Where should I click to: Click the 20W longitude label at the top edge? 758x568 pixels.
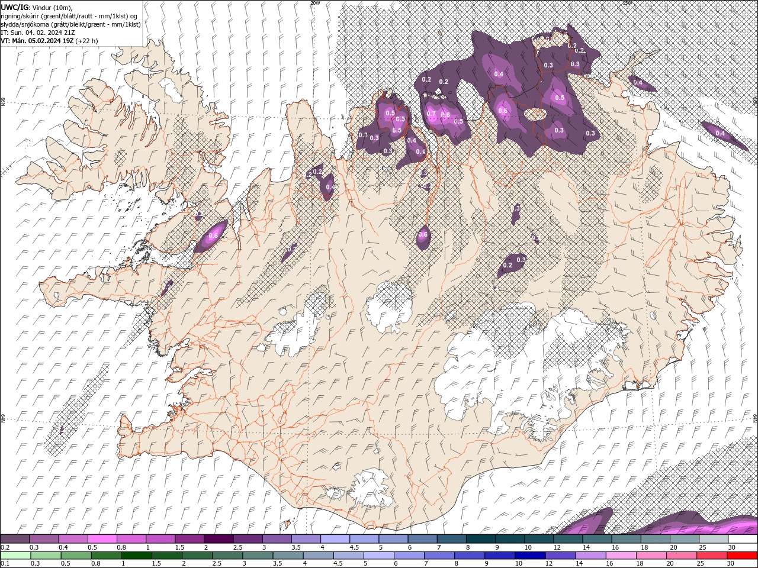(x=315, y=3)
